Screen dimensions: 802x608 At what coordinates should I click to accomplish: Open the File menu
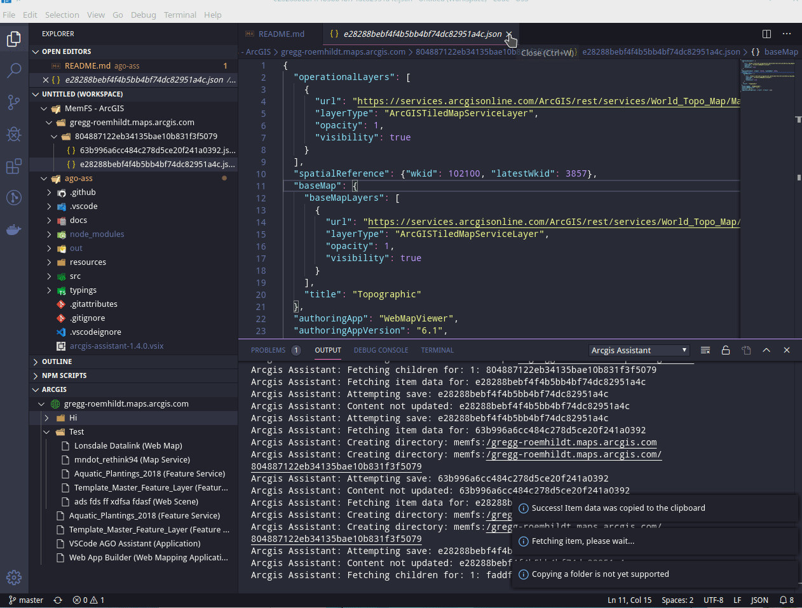[9, 15]
